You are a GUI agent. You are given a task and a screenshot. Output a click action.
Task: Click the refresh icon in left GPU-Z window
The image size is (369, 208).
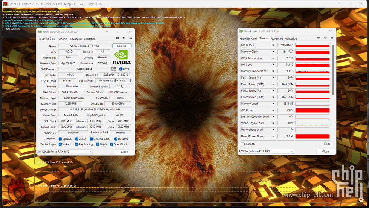point(124,38)
